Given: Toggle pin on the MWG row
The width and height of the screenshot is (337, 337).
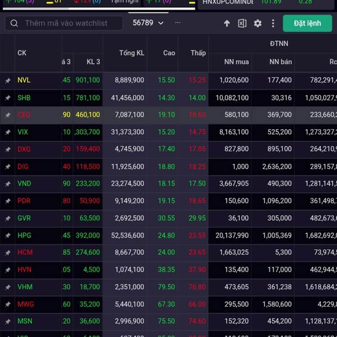Looking at the screenshot, I should click(8, 304).
